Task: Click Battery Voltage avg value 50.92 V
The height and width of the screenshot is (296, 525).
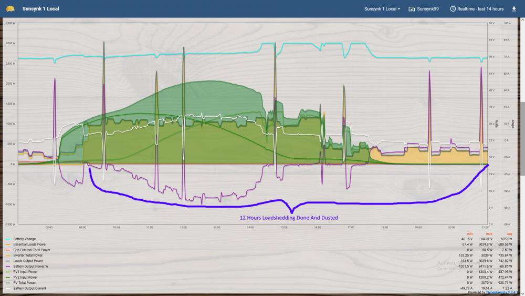Action: tap(506, 239)
